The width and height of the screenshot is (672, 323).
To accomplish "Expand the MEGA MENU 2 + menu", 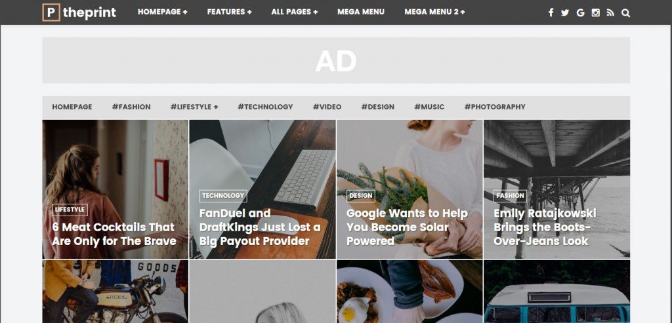I will point(434,12).
